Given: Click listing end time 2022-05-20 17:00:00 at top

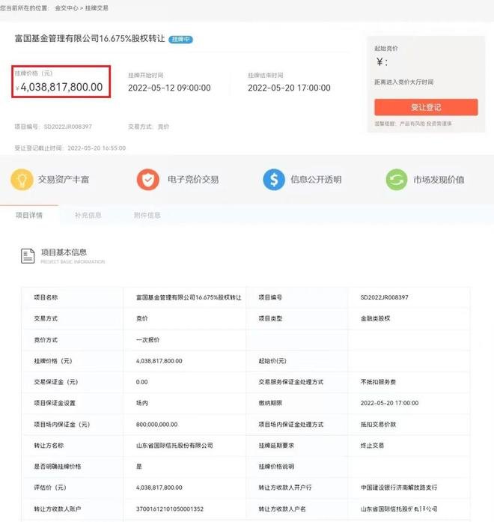Looking at the screenshot, I should (289, 88).
